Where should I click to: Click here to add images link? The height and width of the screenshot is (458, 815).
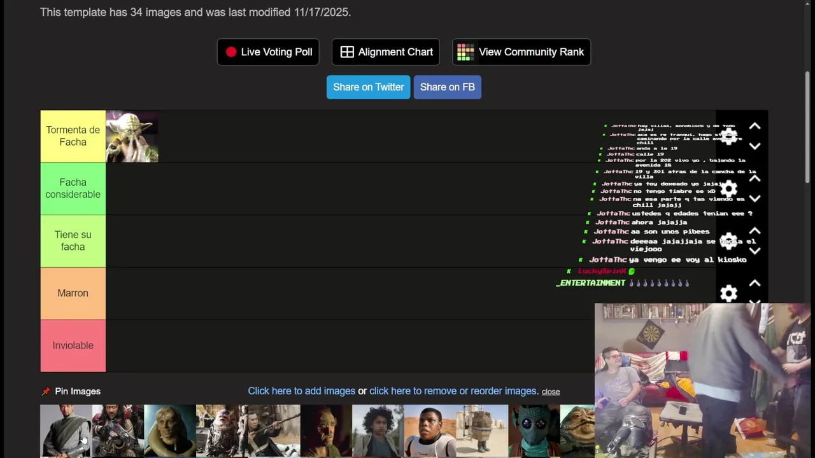tap(301, 391)
